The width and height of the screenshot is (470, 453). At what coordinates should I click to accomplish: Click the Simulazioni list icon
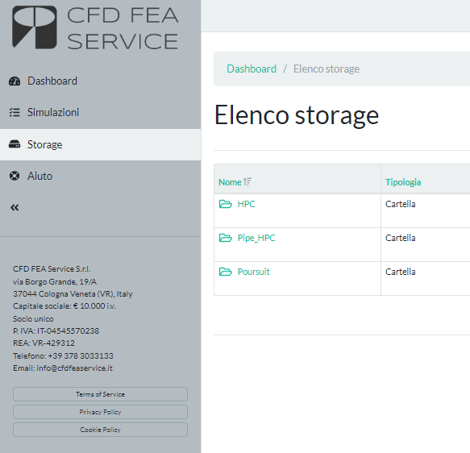pyautogui.click(x=15, y=112)
